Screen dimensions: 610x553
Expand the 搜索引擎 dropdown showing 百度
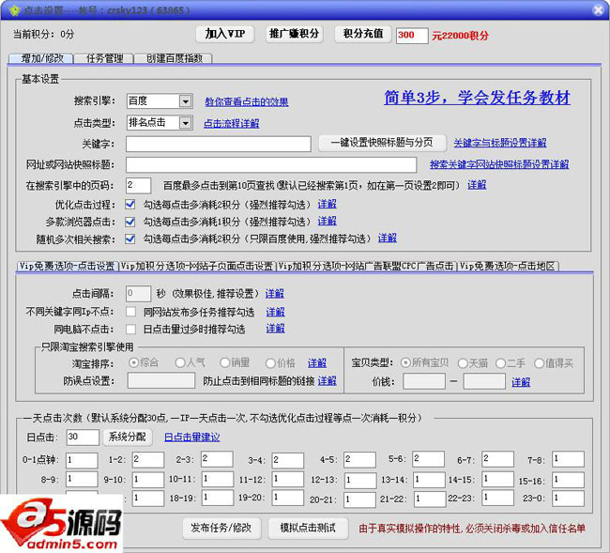point(185,101)
